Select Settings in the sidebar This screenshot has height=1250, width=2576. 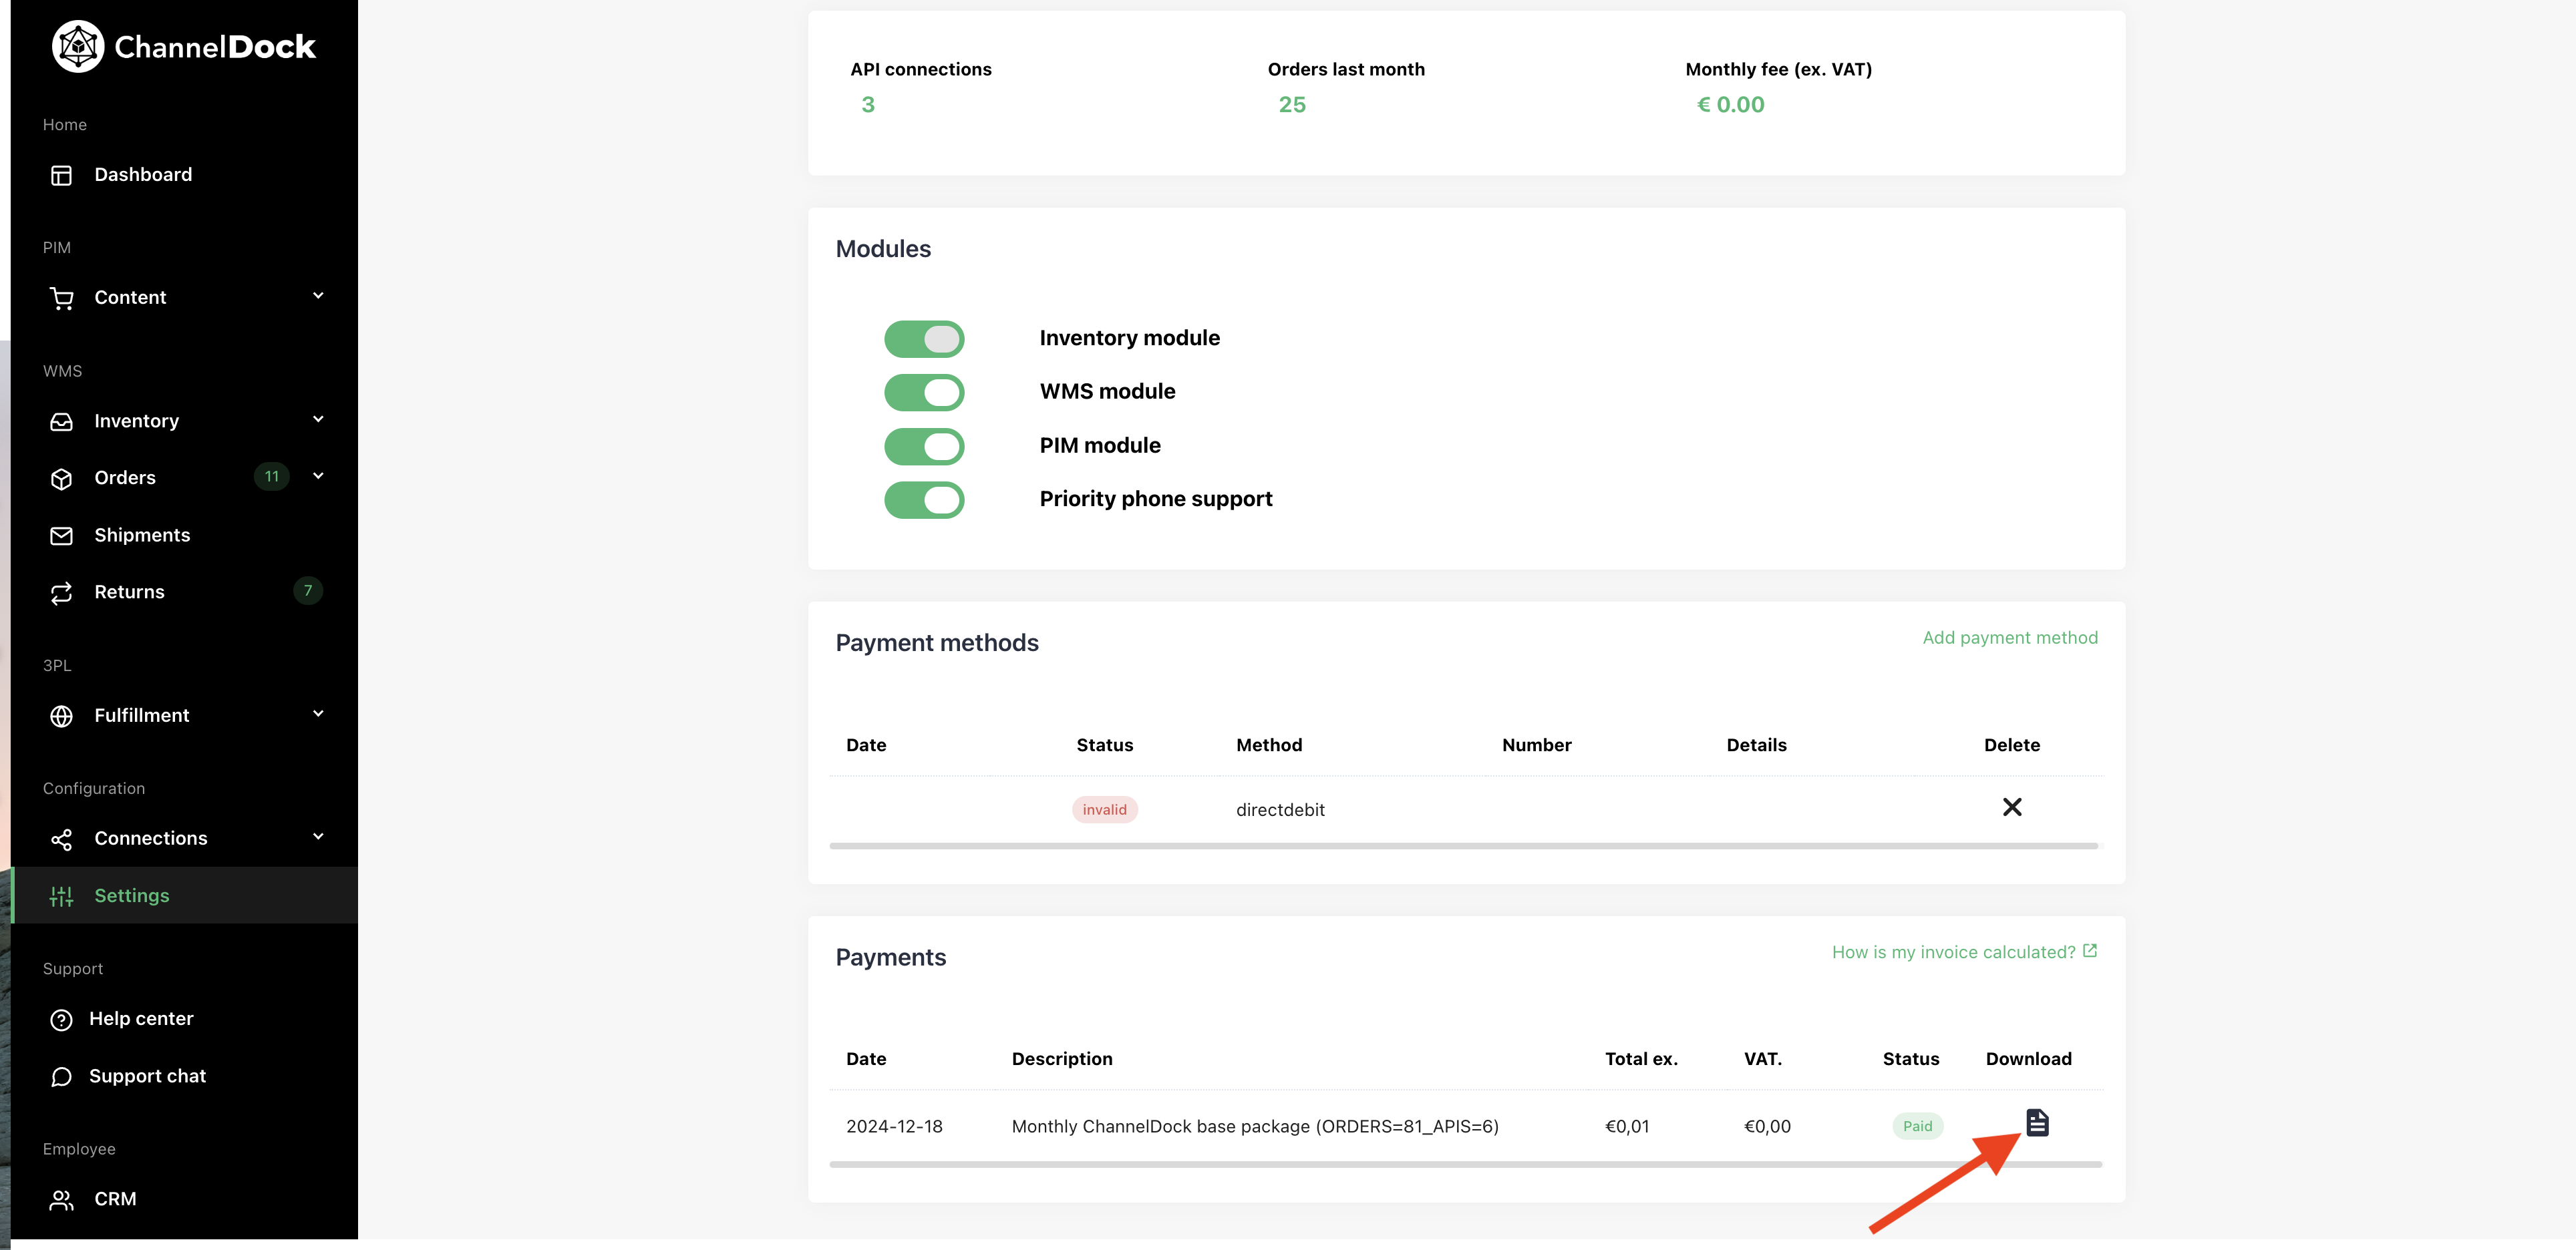(x=131, y=895)
